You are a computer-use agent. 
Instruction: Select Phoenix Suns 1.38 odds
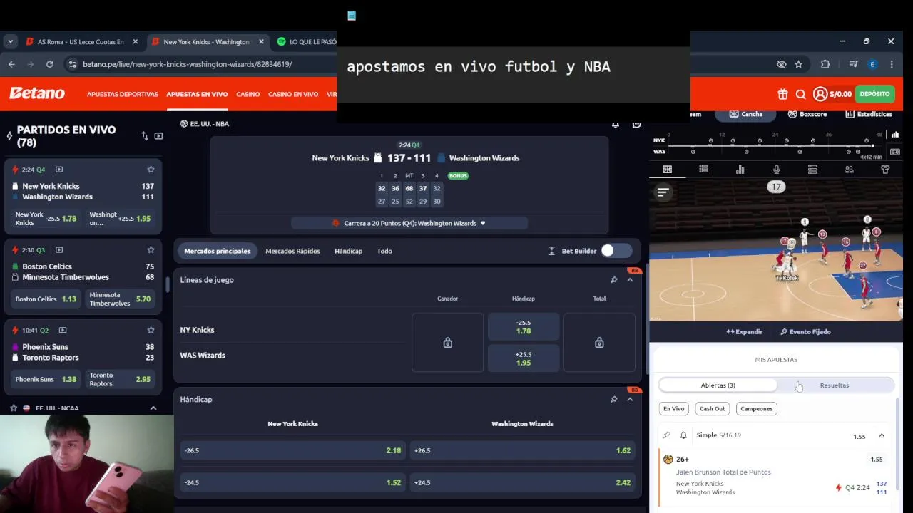pos(46,380)
